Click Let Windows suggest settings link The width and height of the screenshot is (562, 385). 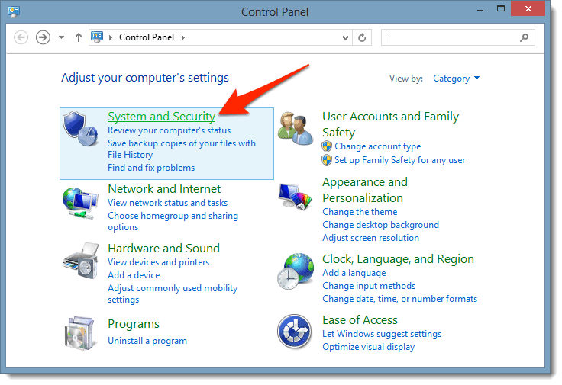point(382,333)
